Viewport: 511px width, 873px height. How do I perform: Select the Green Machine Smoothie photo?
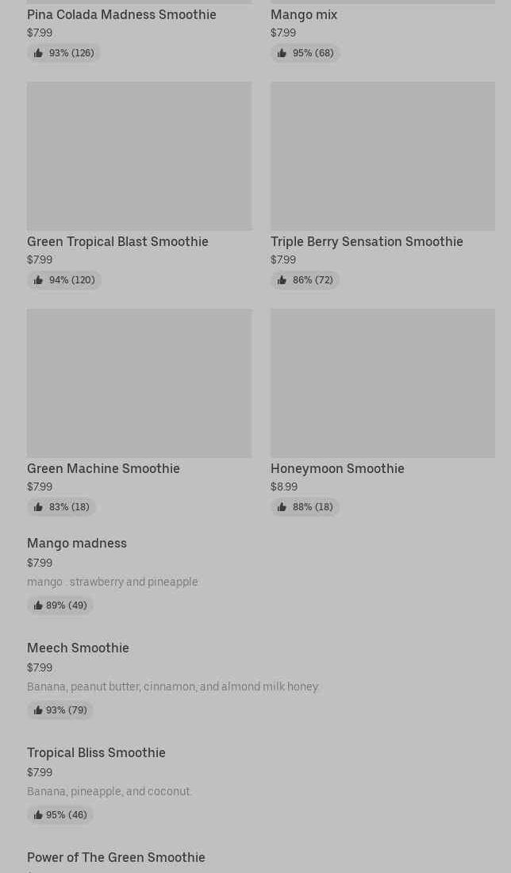139,383
